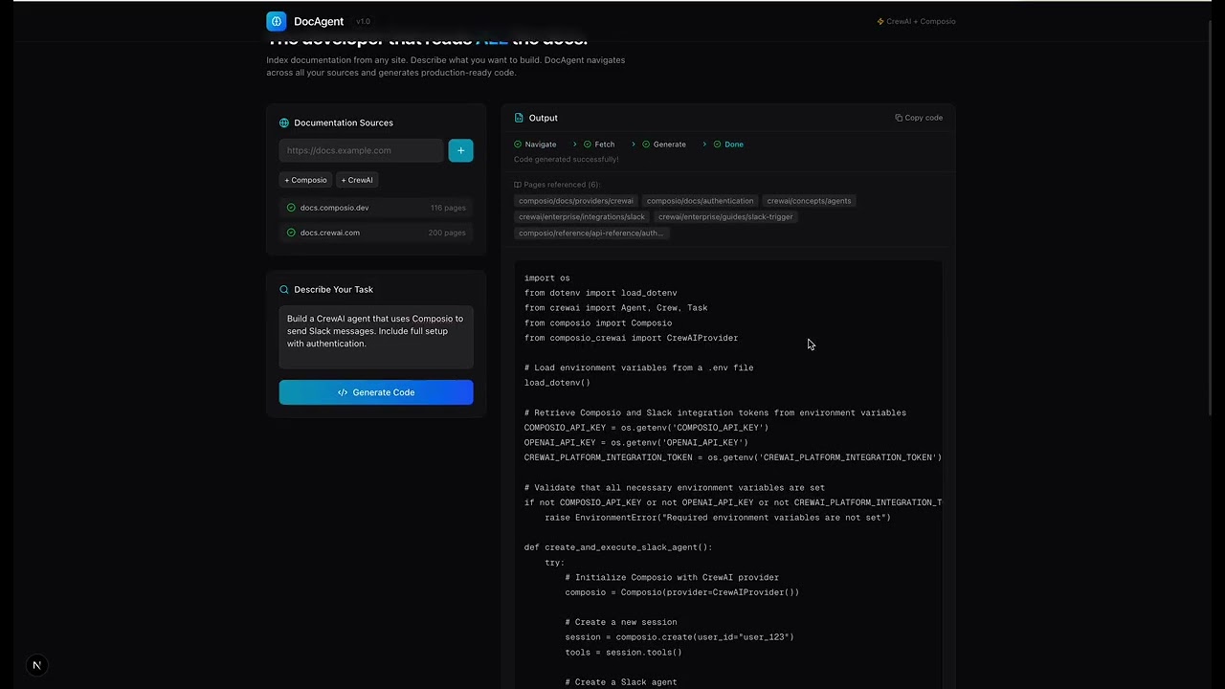Click the check icon beside docs.composio.dev

(291, 208)
